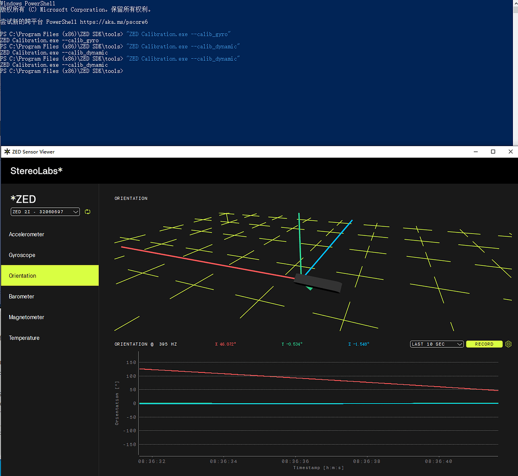Open the chart settings gear icon
This screenshot has width=518, height=476.
coord(508,344)
